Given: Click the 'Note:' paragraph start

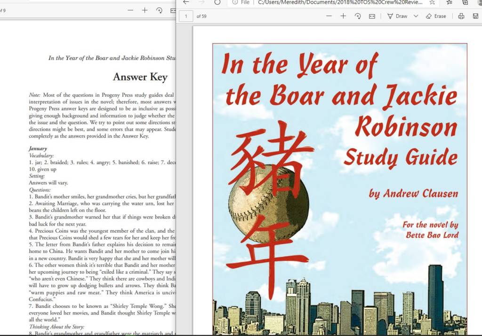Looking at the screenshot, I should [x=35, y=95].
